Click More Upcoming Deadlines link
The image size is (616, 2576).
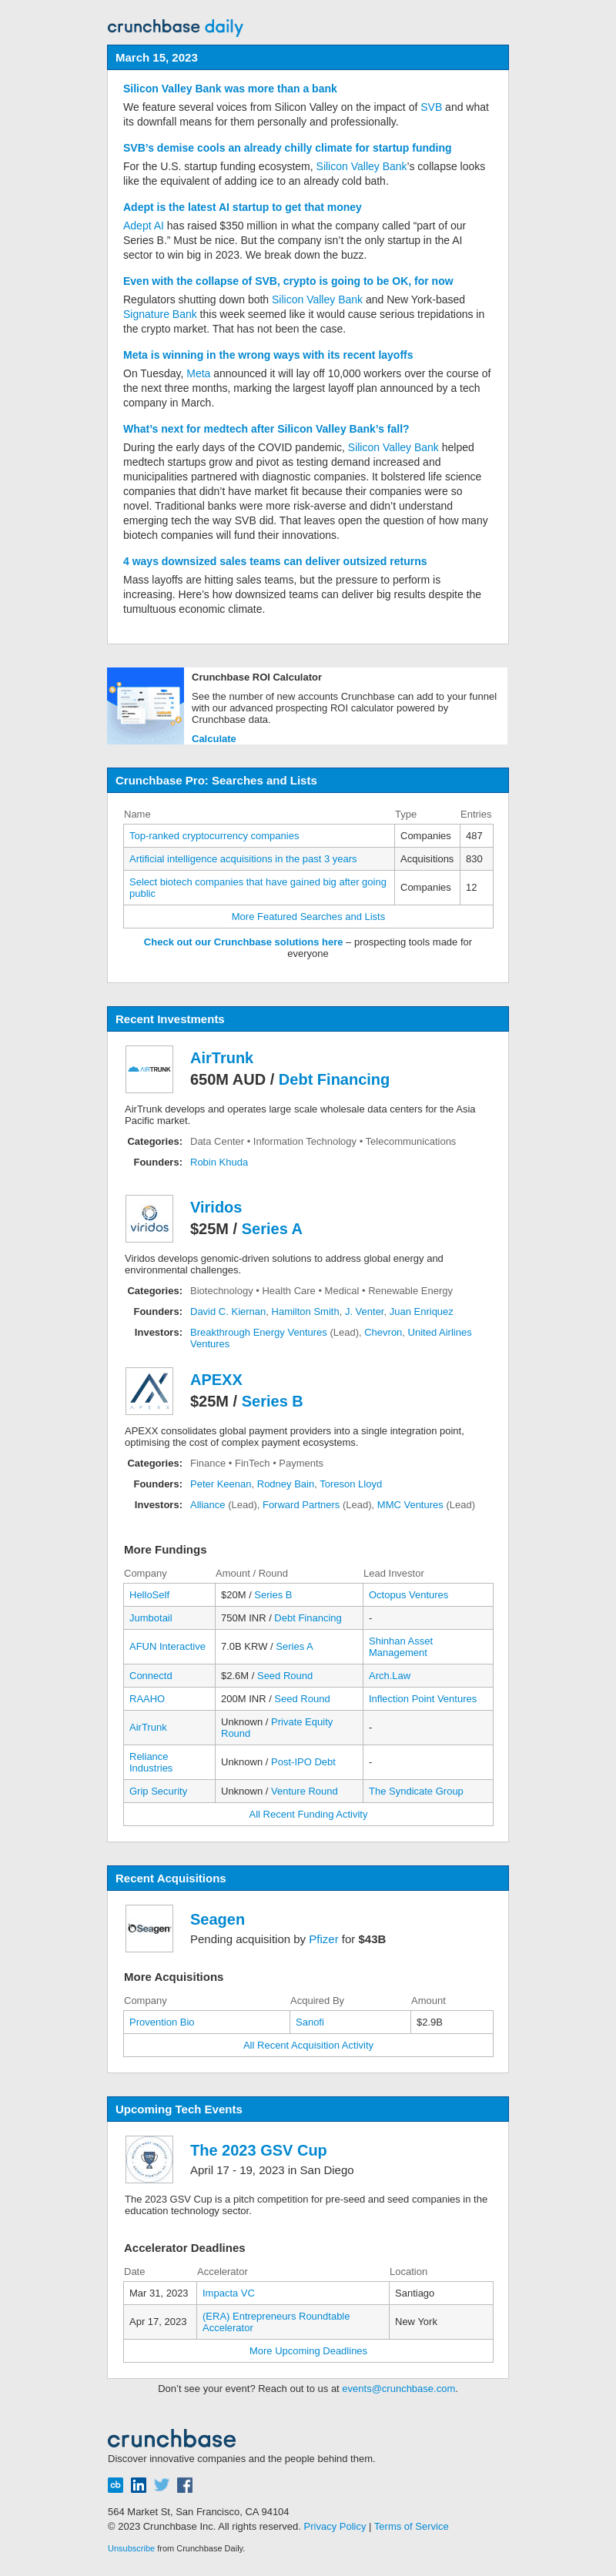(x=308, y=2351)
